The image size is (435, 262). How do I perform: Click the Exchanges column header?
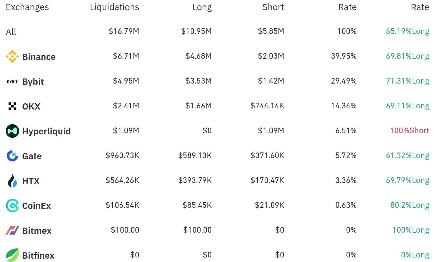pyautogui.click(x=27, y=7)
